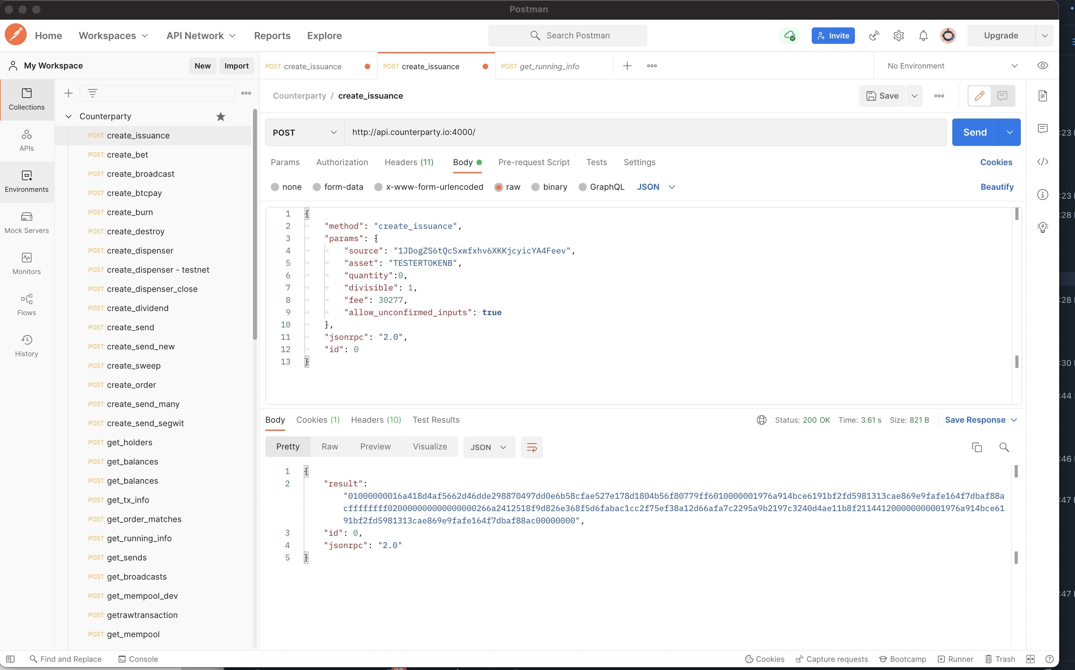Open response JSON format dropdown

[489, 447]
